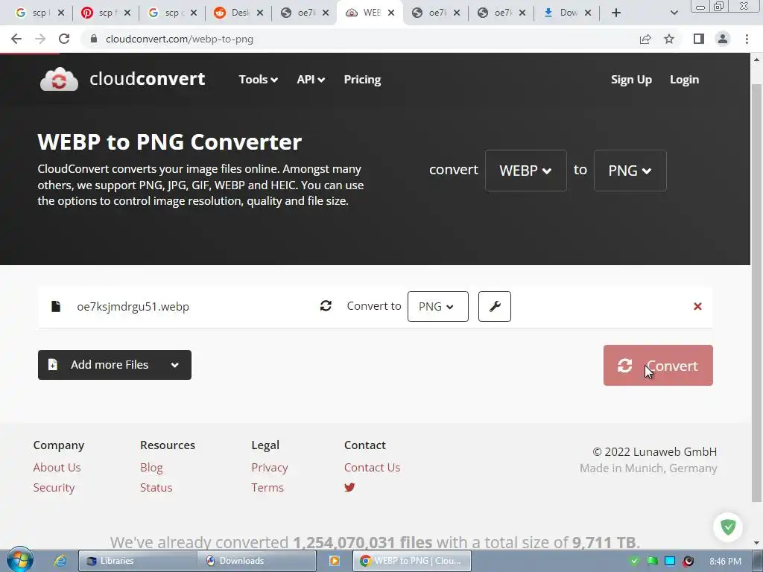
Task: Click the green flag tray icon
Action: [652, 562]
